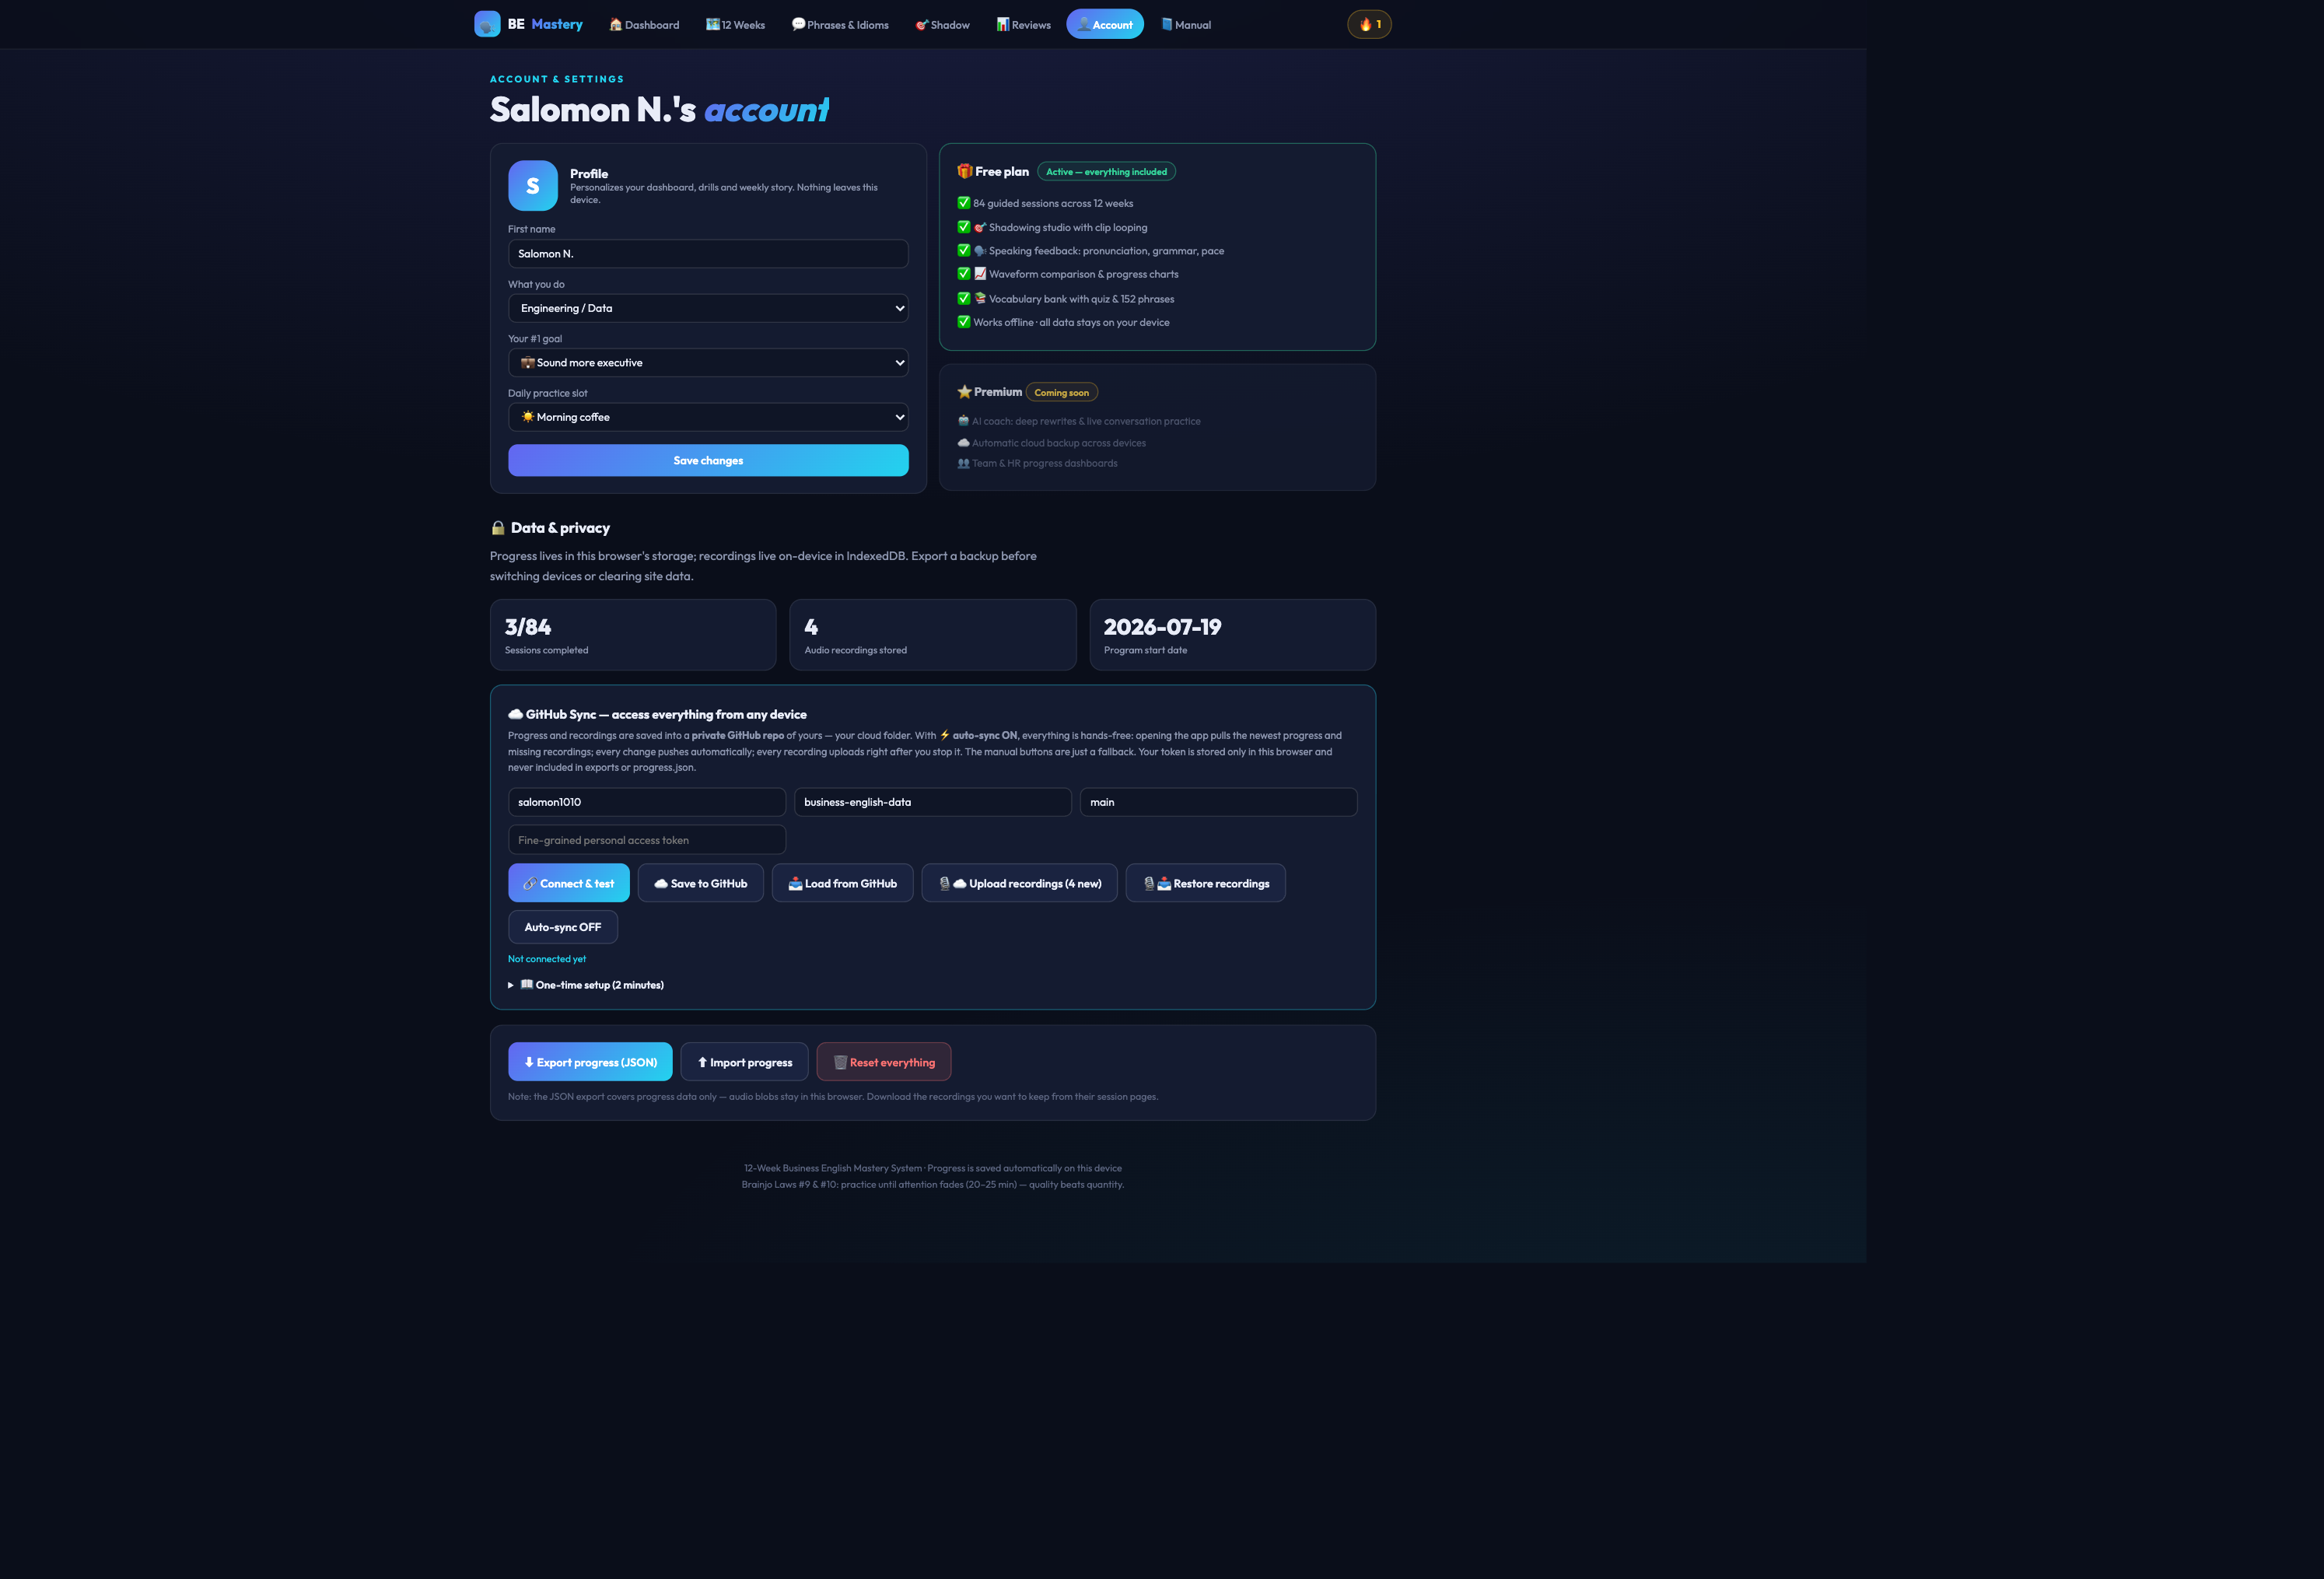Select the Account nav tab
The image size is (2324, 1579).
[x=1104, y=25]
